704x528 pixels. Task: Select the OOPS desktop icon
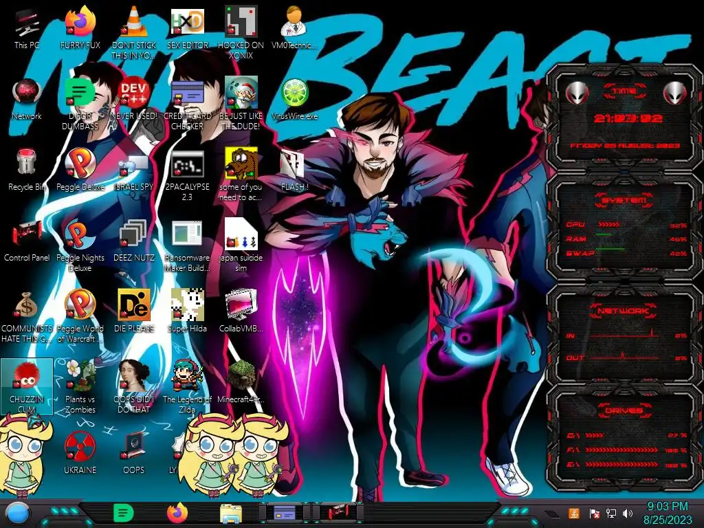point(133,454)
